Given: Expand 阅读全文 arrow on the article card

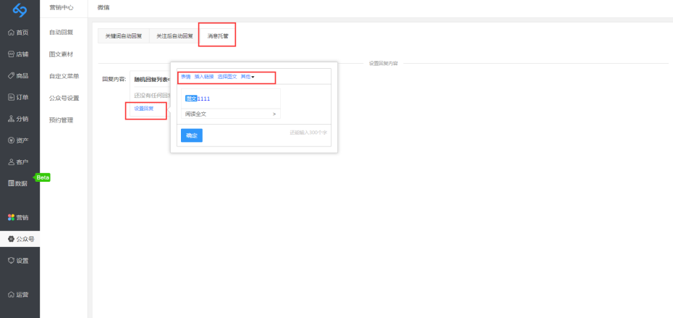Looking at the screenshot, I should tap(274, 114).
